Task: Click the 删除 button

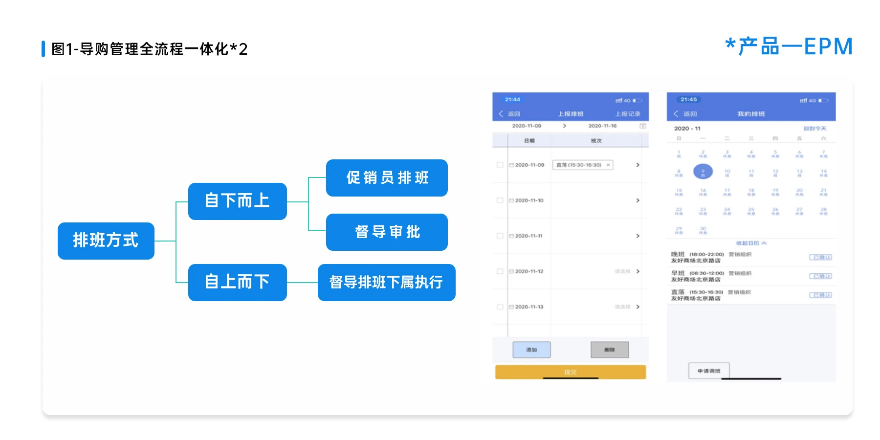Action: [610, 350]
